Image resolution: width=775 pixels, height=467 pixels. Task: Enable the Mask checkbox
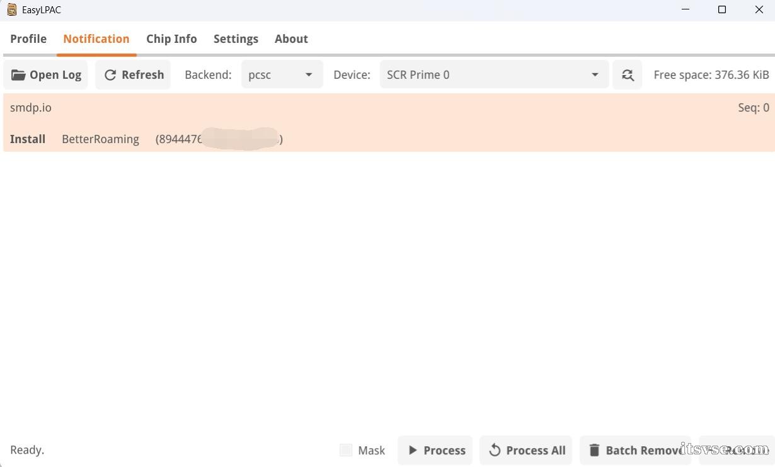[346, 450]
